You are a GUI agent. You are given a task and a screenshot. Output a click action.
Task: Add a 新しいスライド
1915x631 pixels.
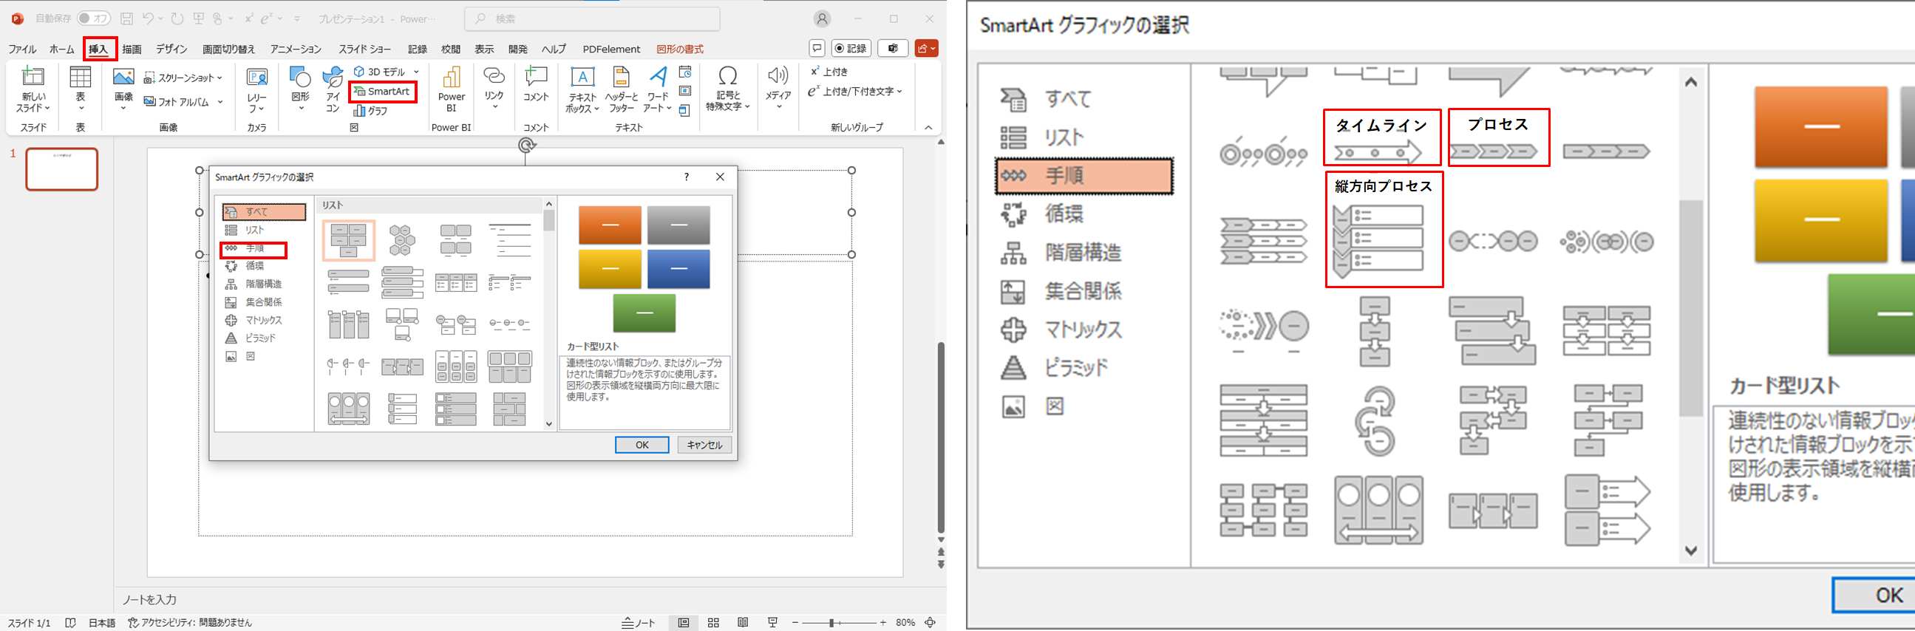tap(33, 89)
